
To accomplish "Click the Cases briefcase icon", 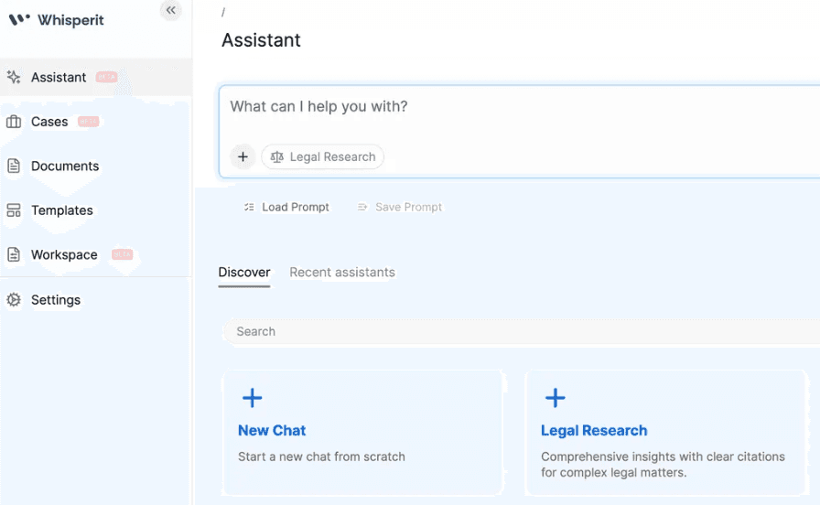I will [14, 122].
